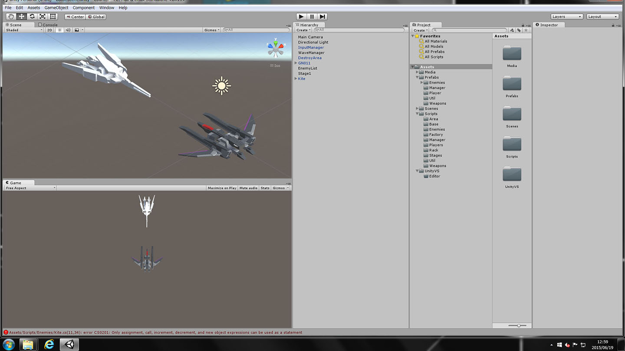Open the Shaded draw mode dropdown
The width and height of the screenshot is (625, 351).
pyautogui.click(x=24, y=30)
